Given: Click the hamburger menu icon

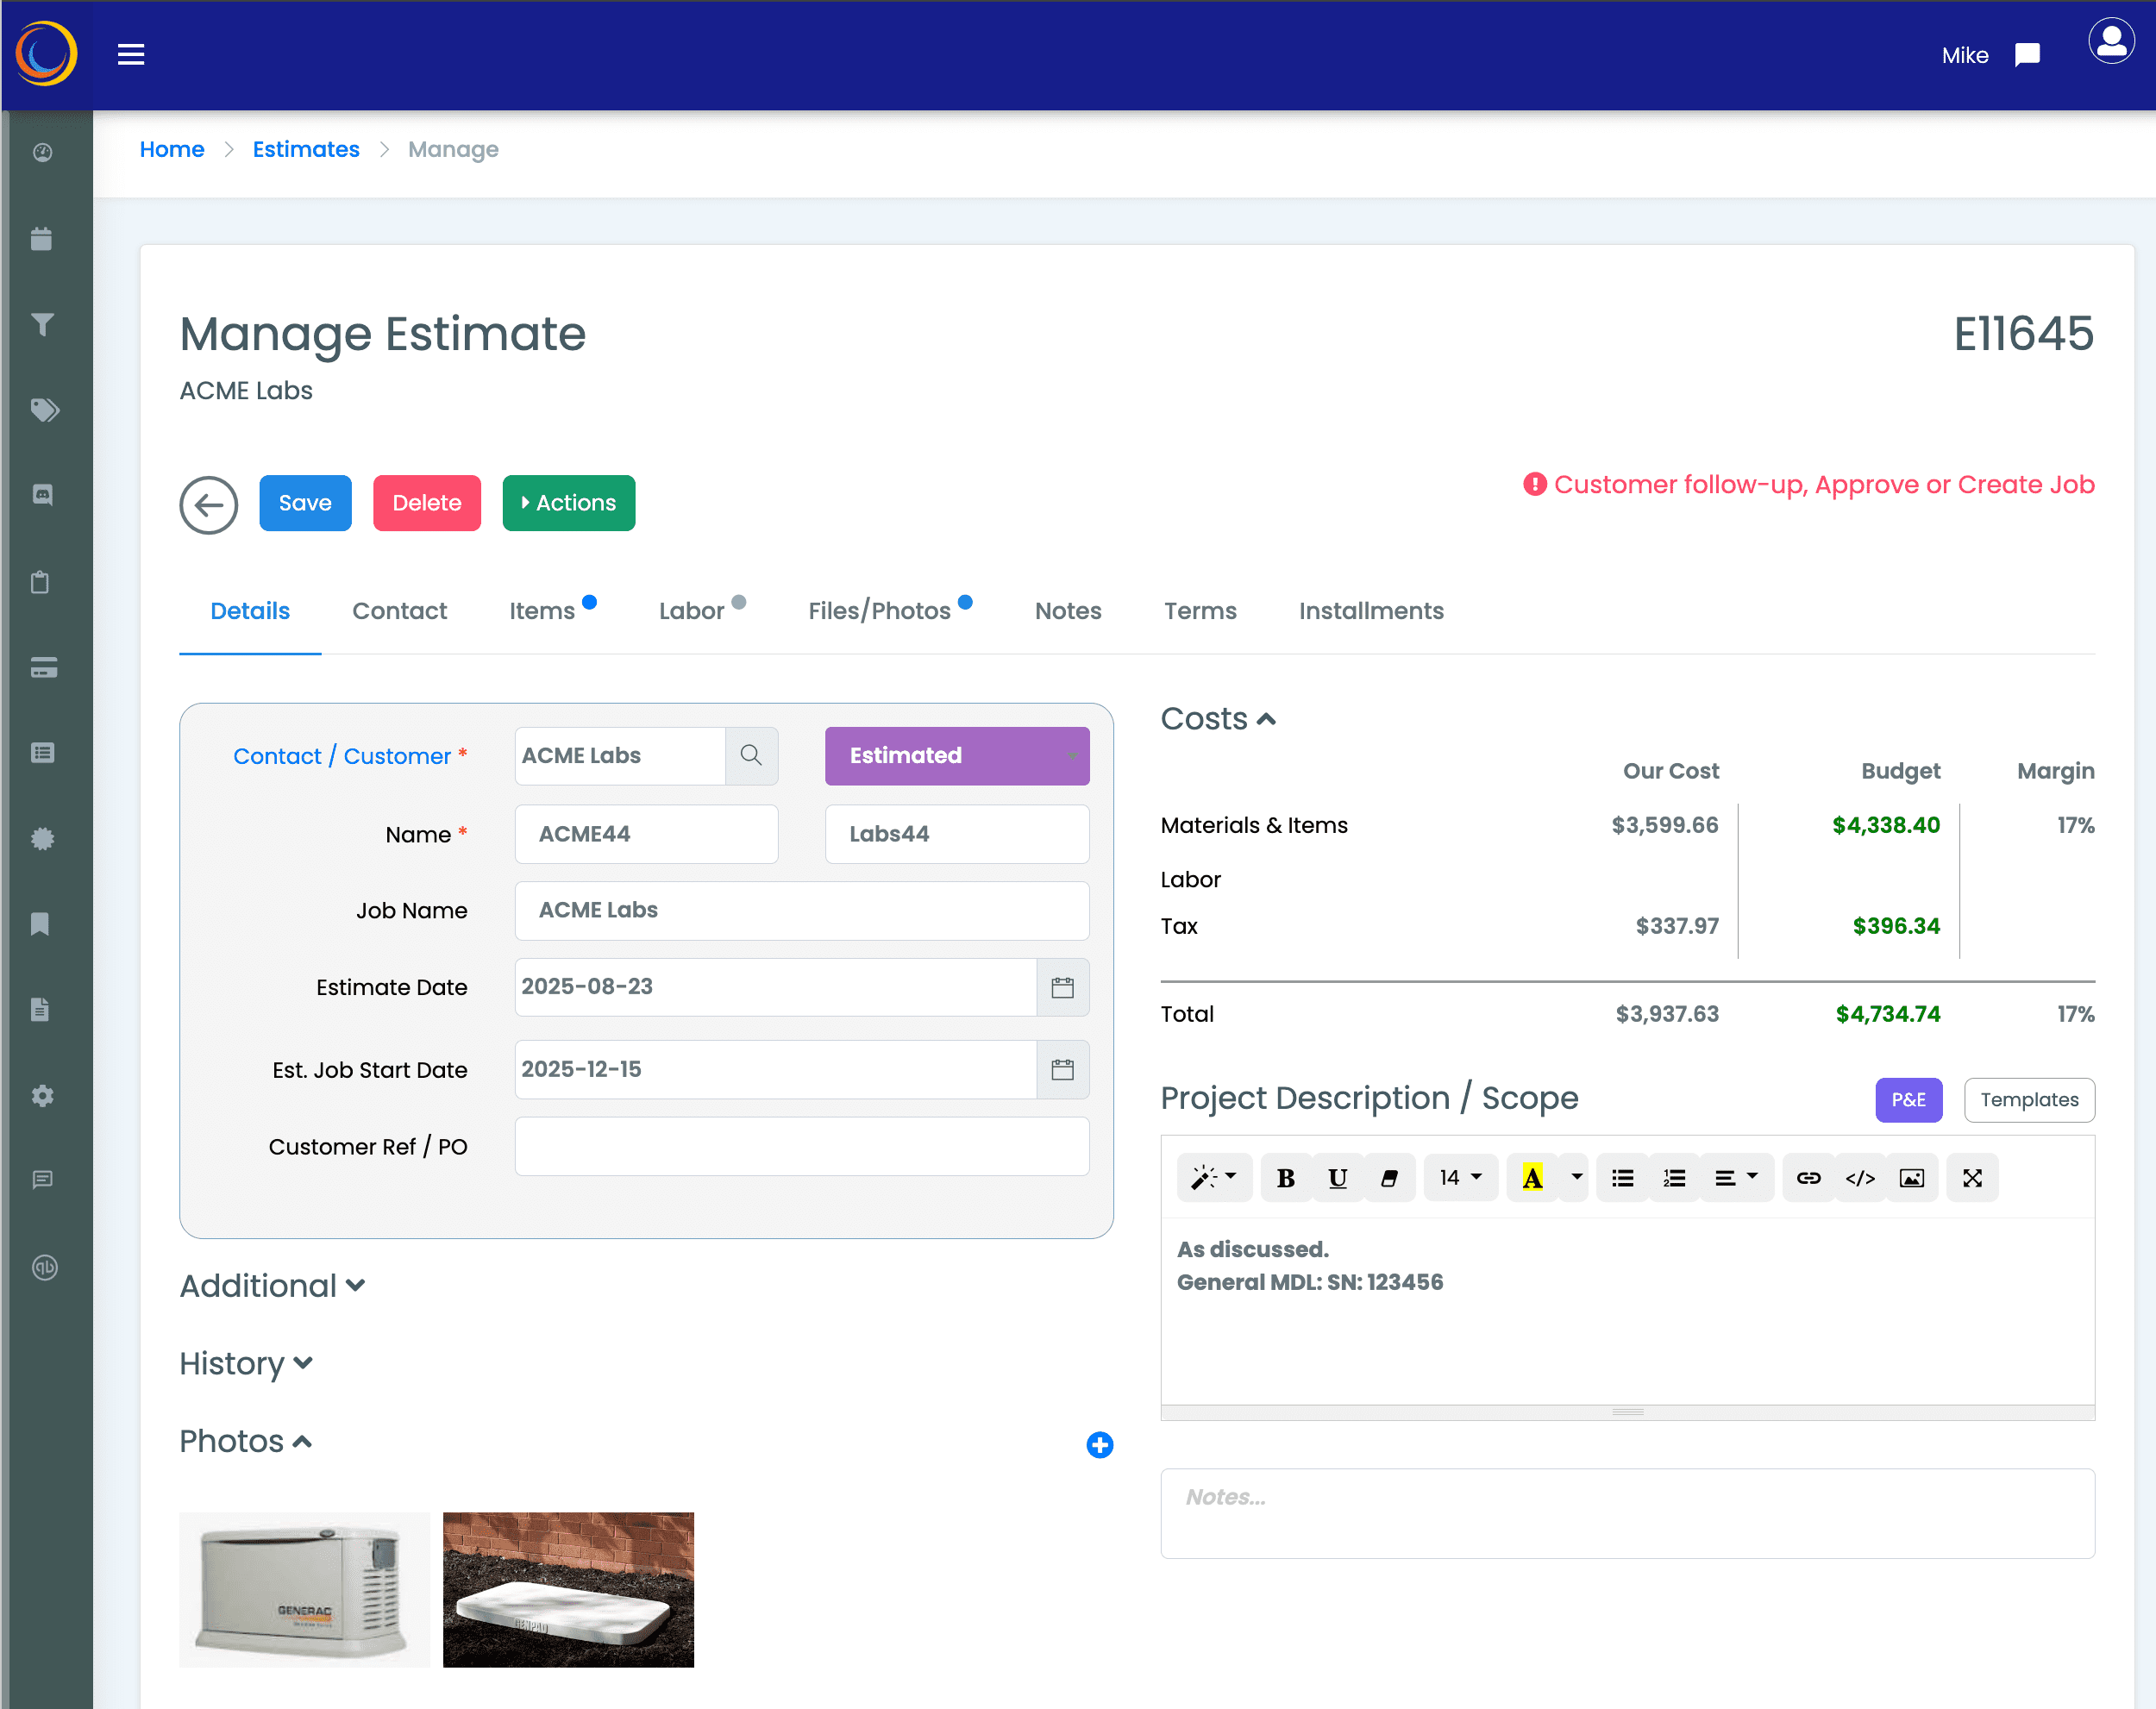Looking at the screenshot, I should [131, 55].
